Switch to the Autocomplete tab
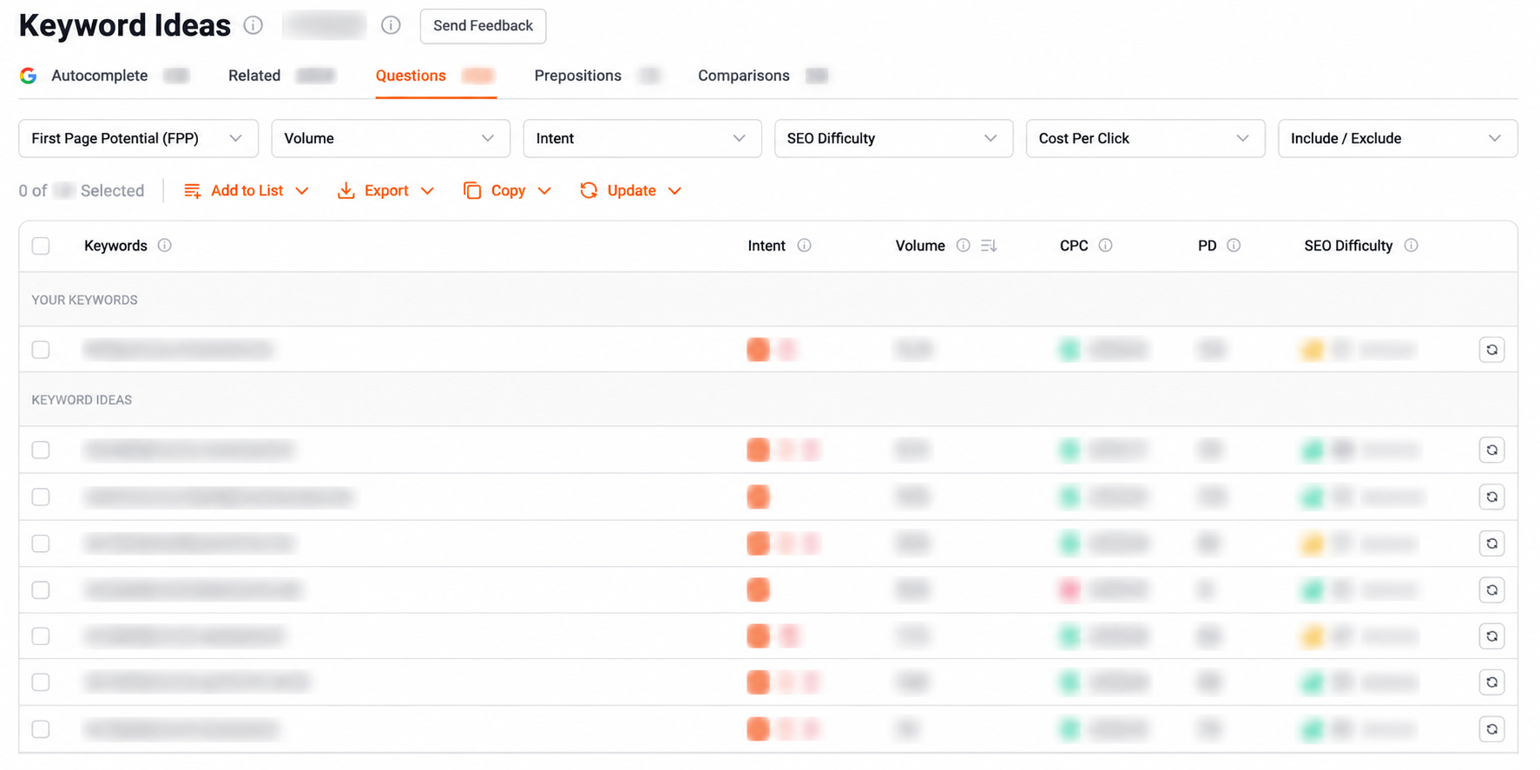 (100, 76)
